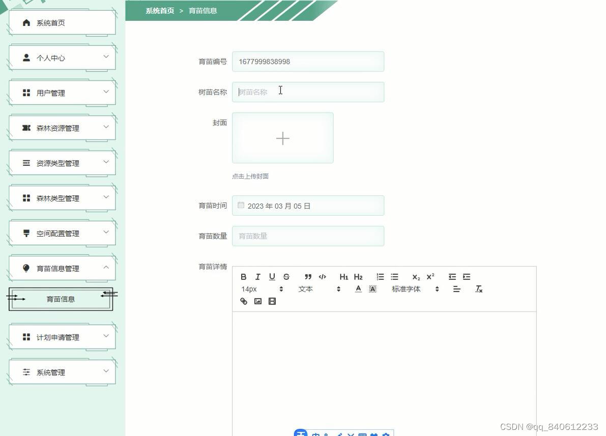This screenshot has height=436, width=606.
Task: Open the 森林类型管理 sidebar menu
Action: [62, 198]
